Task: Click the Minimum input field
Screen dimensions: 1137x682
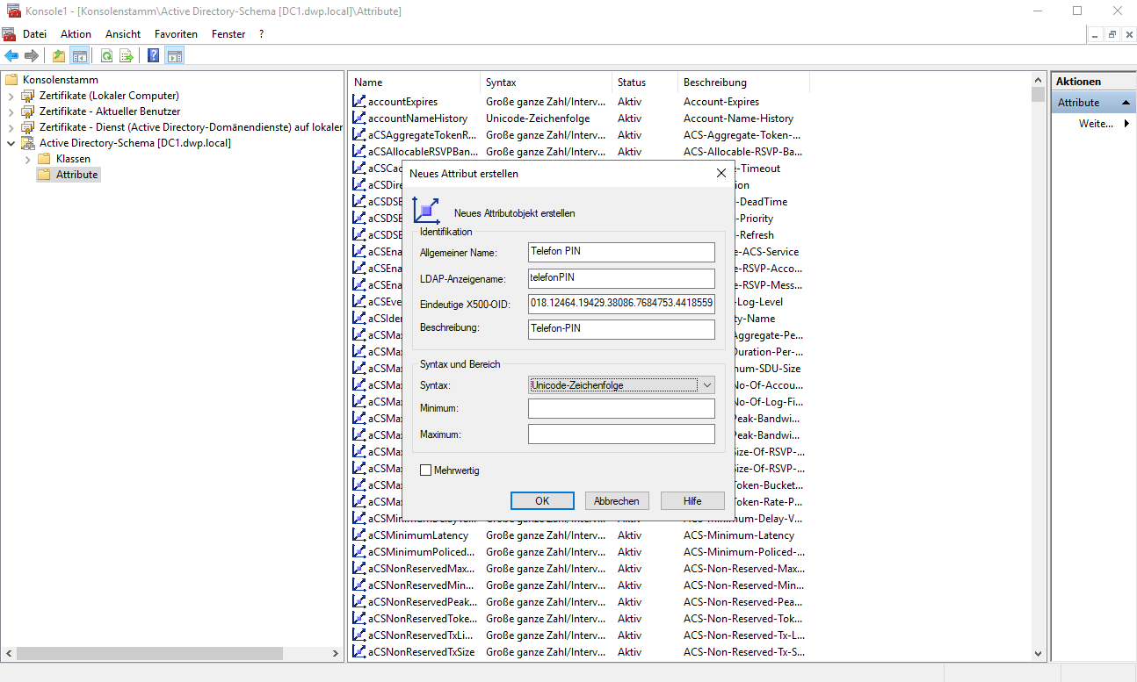Action: (x=621, y=408)
